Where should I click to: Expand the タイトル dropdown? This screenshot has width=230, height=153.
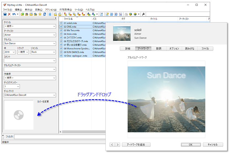click(54, 26)
